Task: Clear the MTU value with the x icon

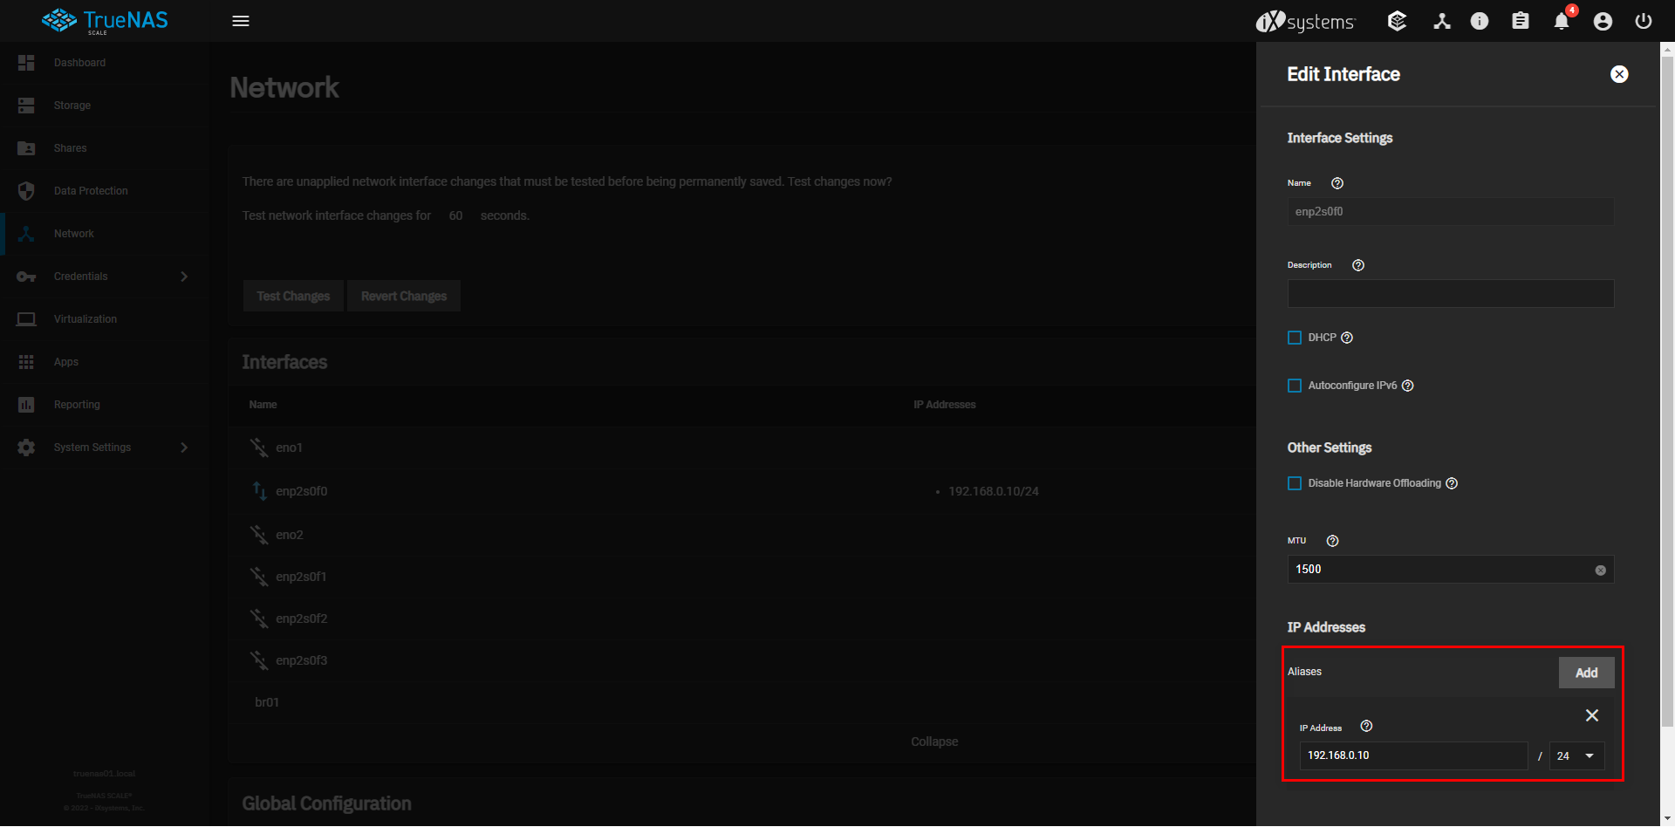Action: [1601, 571]
